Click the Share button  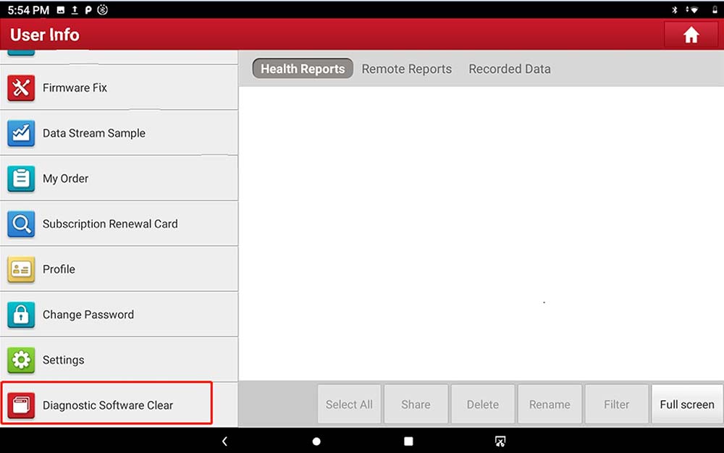click(x=416, y=404)
